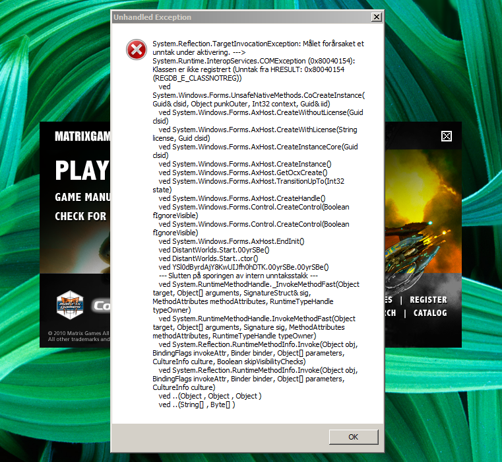The height and width of the screenshot is (462, 502).
Task: Click the MATRIXGAMES title text in the launcher
Action: pyautogui.click(x=82, y=136)
